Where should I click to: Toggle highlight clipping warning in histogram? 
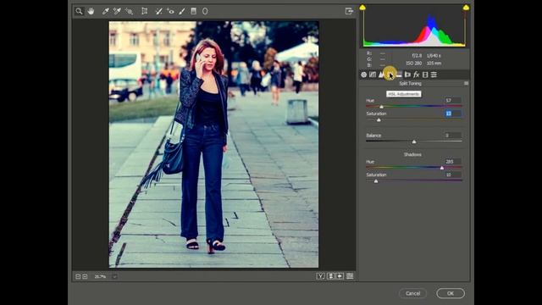[466, 8]
